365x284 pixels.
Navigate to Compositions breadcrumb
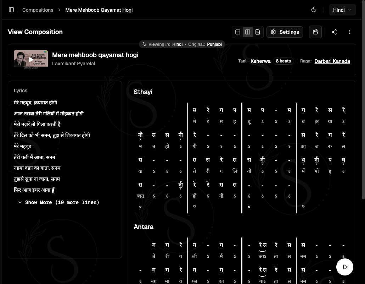[38, 10]
